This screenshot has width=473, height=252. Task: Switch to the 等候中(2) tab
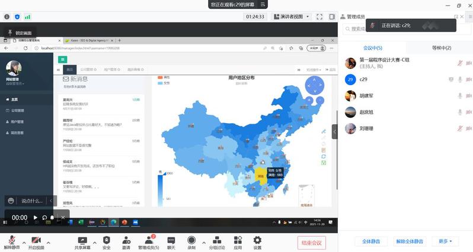click(439, 48)
